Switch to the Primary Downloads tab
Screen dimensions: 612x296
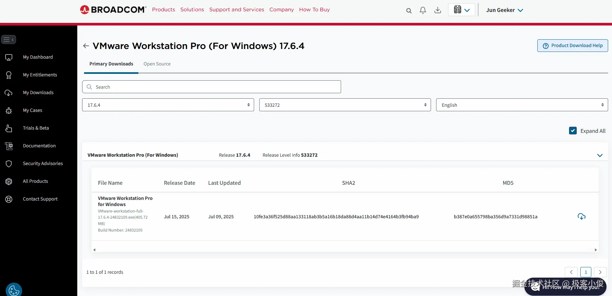111,64
